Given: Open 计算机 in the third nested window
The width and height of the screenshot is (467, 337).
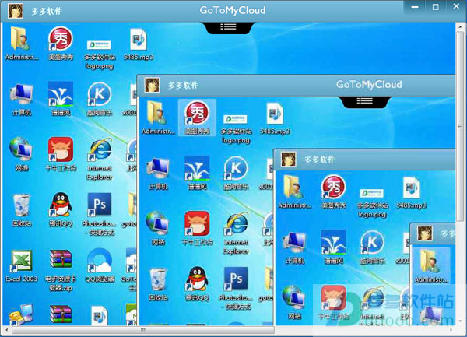Looking at the screenshot, I should tap(294, 247).
